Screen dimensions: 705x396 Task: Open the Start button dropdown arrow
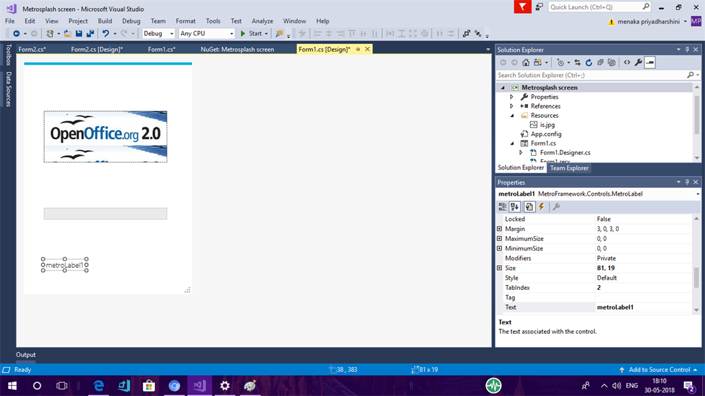click(x=266, y=34)
